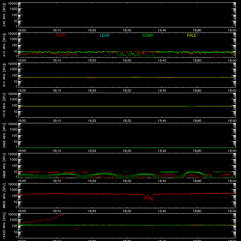This screenshot has width=241, height=241.
Task: Click 15:40 time label of 410 MHz panel
Action: pyautogui.click(x=162, y=61)
